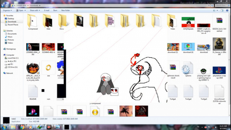Open the Video folder
This screenshot has height=130, width=231.
click(x=172, y=22)
